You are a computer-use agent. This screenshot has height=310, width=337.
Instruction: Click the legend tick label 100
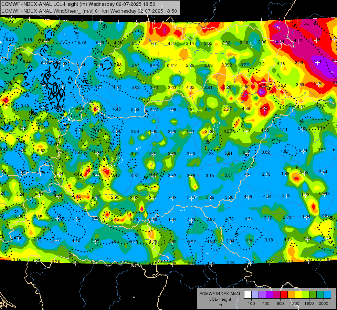251,303
